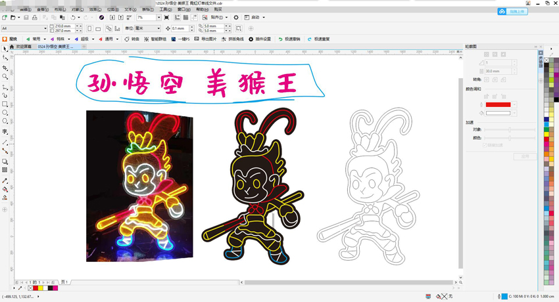The height and width of the screenshot is (302, 559).
Task: Choose the Outside Contour option
Action: pyautogui.click(x=503, y=54)
